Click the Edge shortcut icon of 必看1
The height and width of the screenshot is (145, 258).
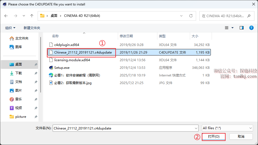coord(51,75)
